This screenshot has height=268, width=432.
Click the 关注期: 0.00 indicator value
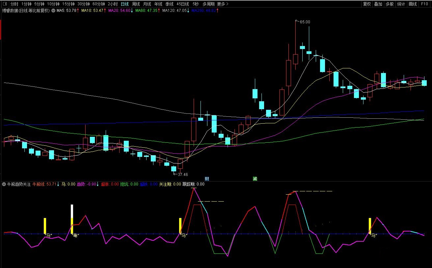point(170,184)
